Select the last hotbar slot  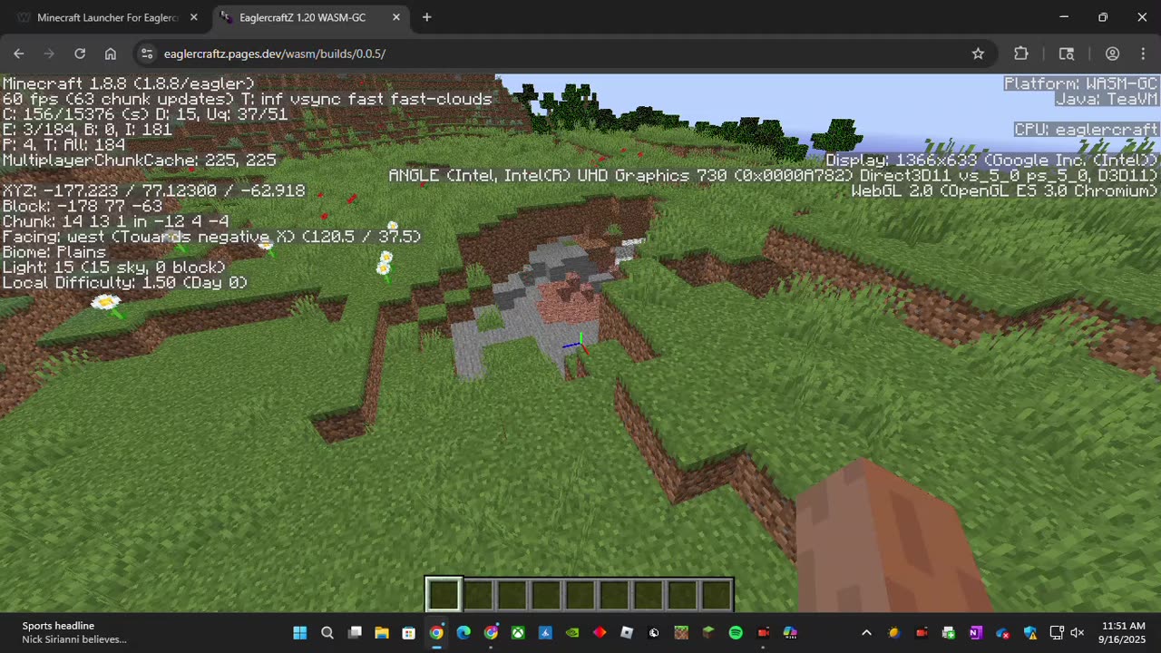click(717, 594)
